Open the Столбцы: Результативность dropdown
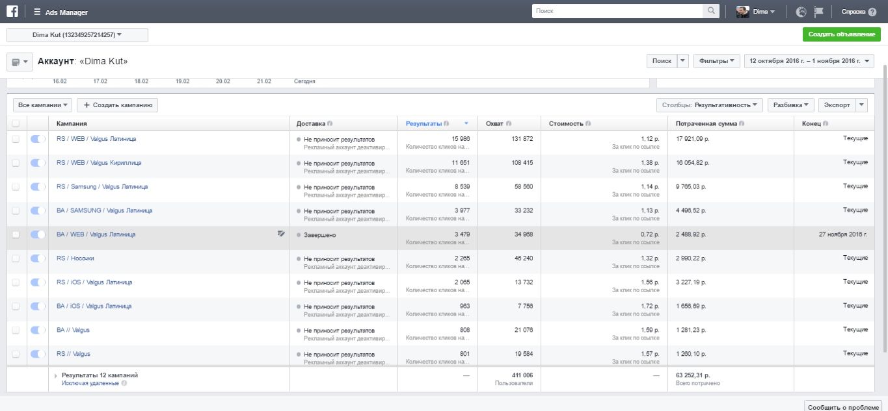Image resolution: width=888 pixels, height=411 pixels. pos(710,105)
